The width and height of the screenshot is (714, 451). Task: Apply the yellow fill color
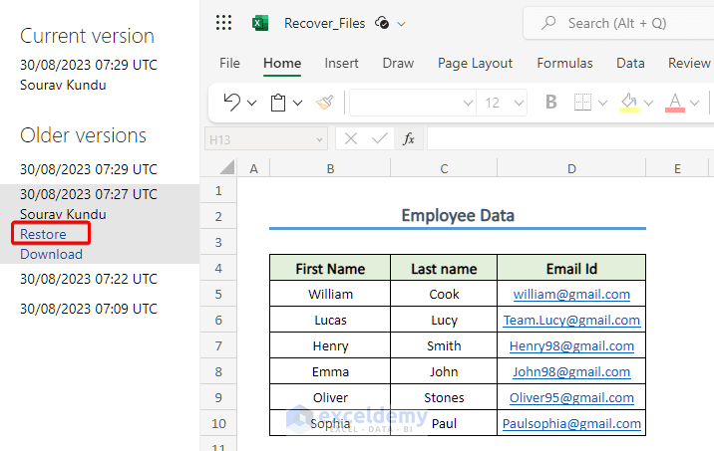[x=629, y=103]
